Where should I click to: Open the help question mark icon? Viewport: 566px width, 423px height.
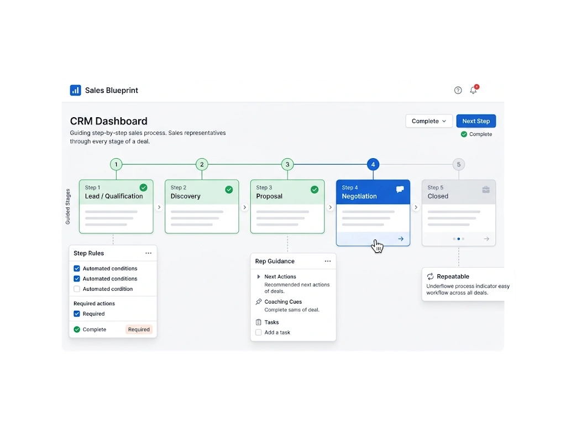click(458, 90)
